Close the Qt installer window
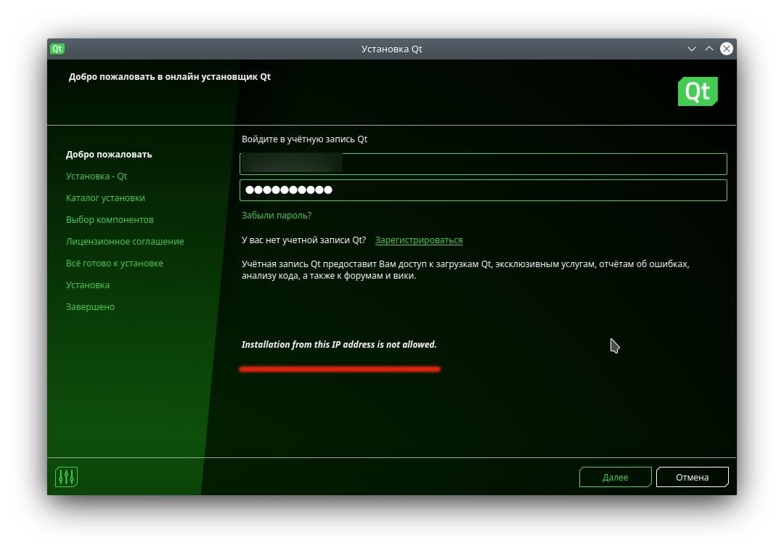This screenshot has width=784, height=551. click(726, 49)
